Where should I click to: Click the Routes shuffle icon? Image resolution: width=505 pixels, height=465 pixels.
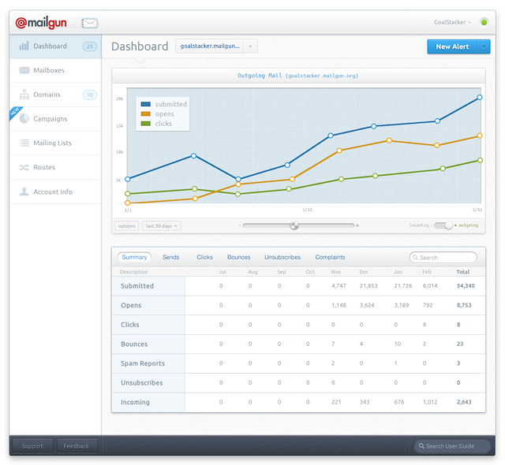point(24,167)
